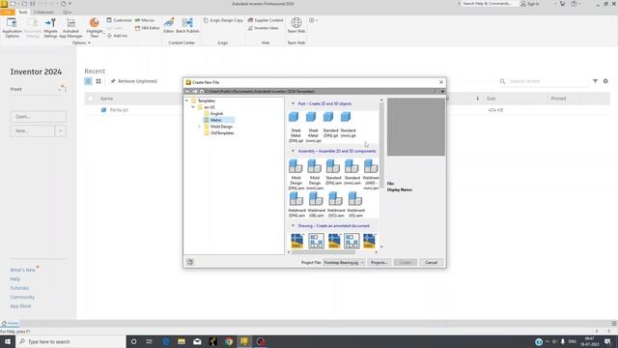Open the Customize command
This screenshot has height=348, width=618.
click(119, 20)
